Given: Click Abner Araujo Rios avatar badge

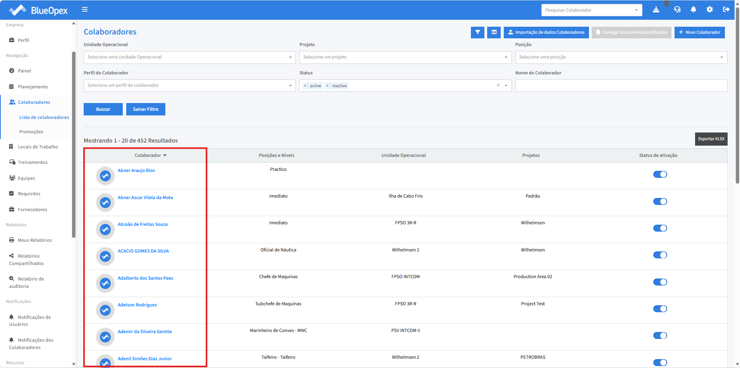Looking at the screenshot, I should coord(105,176).
